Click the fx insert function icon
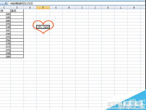 coord(6,4)
